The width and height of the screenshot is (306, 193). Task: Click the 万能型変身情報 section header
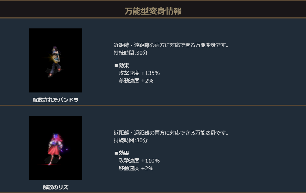(x=153, y=11)
